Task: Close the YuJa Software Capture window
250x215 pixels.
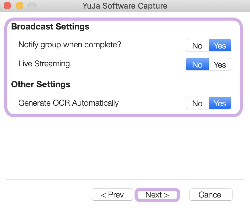Action: 7,6
